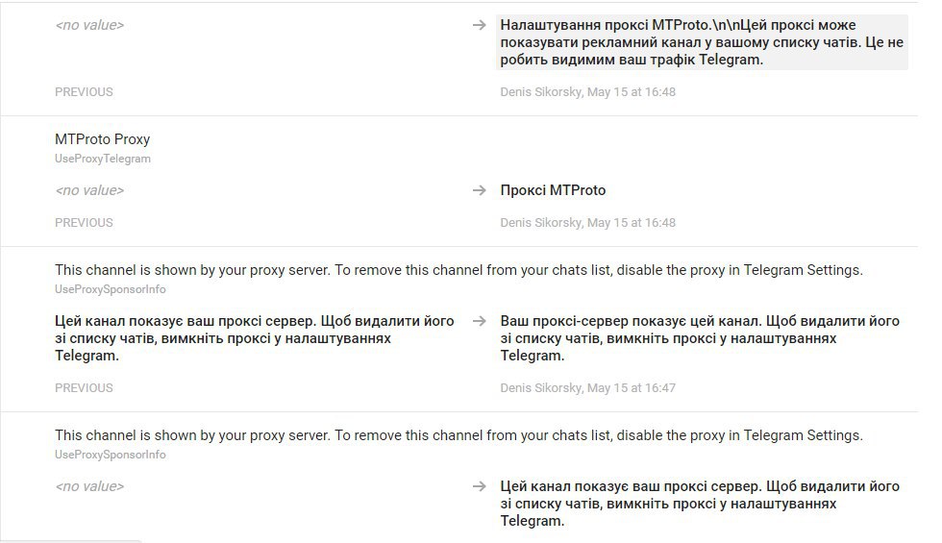The image size is (942, 543).
Task: Select the old left-side 'Цей канал показує ваш проксі' value
Action: pyautogui.click(x=255, y=337)
